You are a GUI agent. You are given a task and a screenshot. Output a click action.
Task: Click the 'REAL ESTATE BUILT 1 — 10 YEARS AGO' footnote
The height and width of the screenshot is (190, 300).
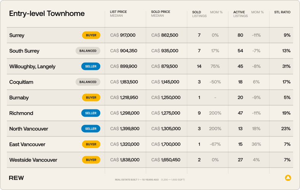pyautogui.click(x=137, y=180)
